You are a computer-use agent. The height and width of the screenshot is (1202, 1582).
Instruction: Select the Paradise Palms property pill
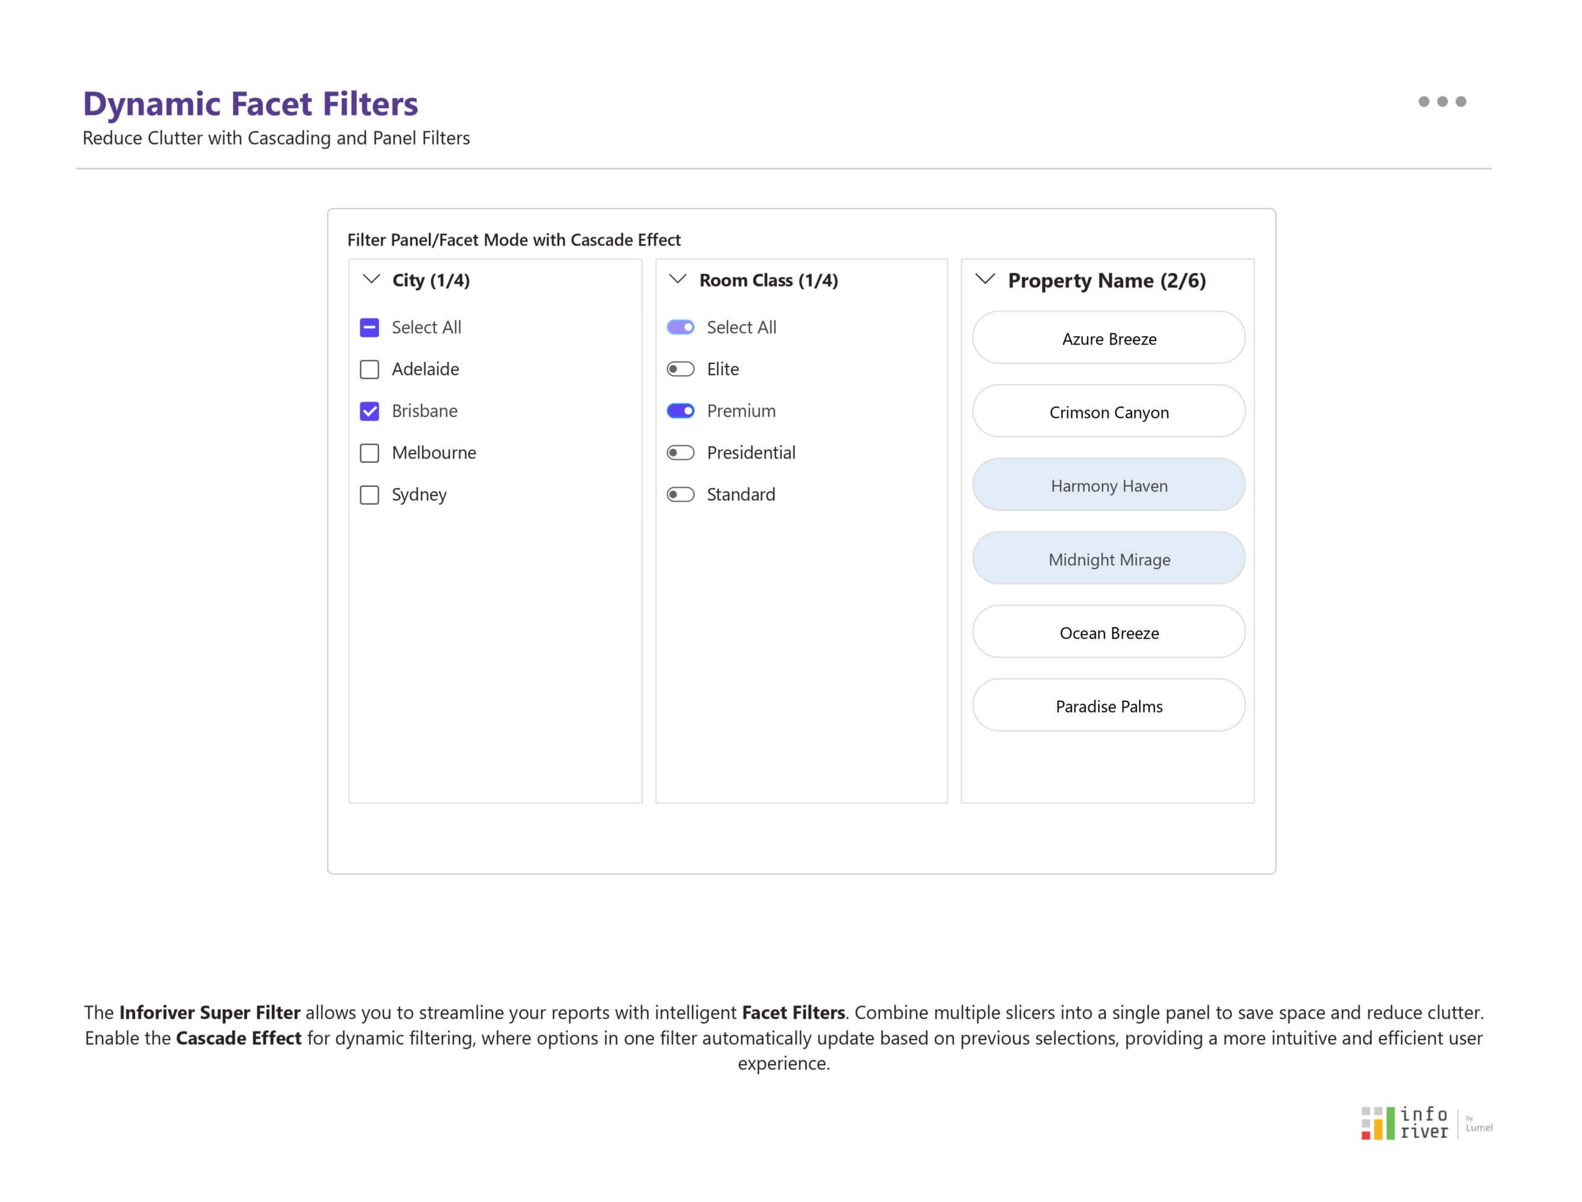click(x=1109, y=706)
